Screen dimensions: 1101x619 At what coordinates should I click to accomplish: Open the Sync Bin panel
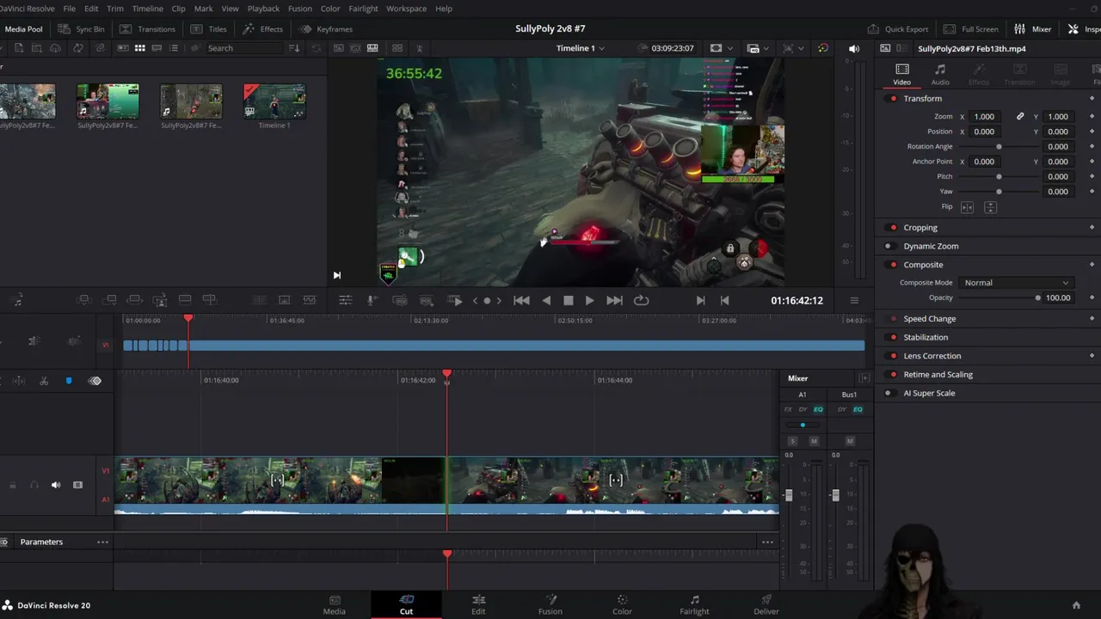coord(81,29)
